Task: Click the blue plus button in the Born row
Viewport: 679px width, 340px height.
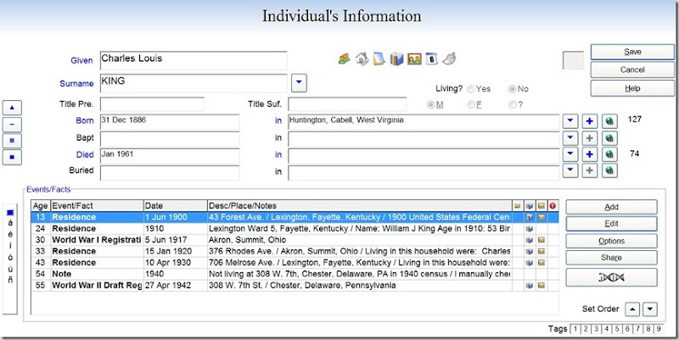Action: tap(589, 121)
